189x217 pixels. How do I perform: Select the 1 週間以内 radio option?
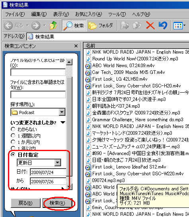(13, 136)
